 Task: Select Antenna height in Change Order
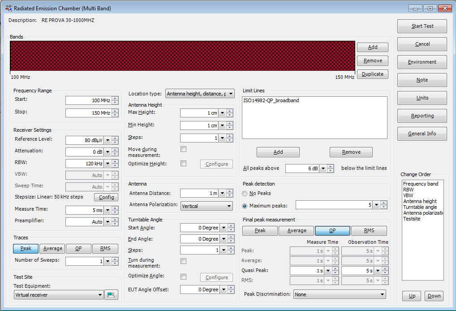pos(420,201)
